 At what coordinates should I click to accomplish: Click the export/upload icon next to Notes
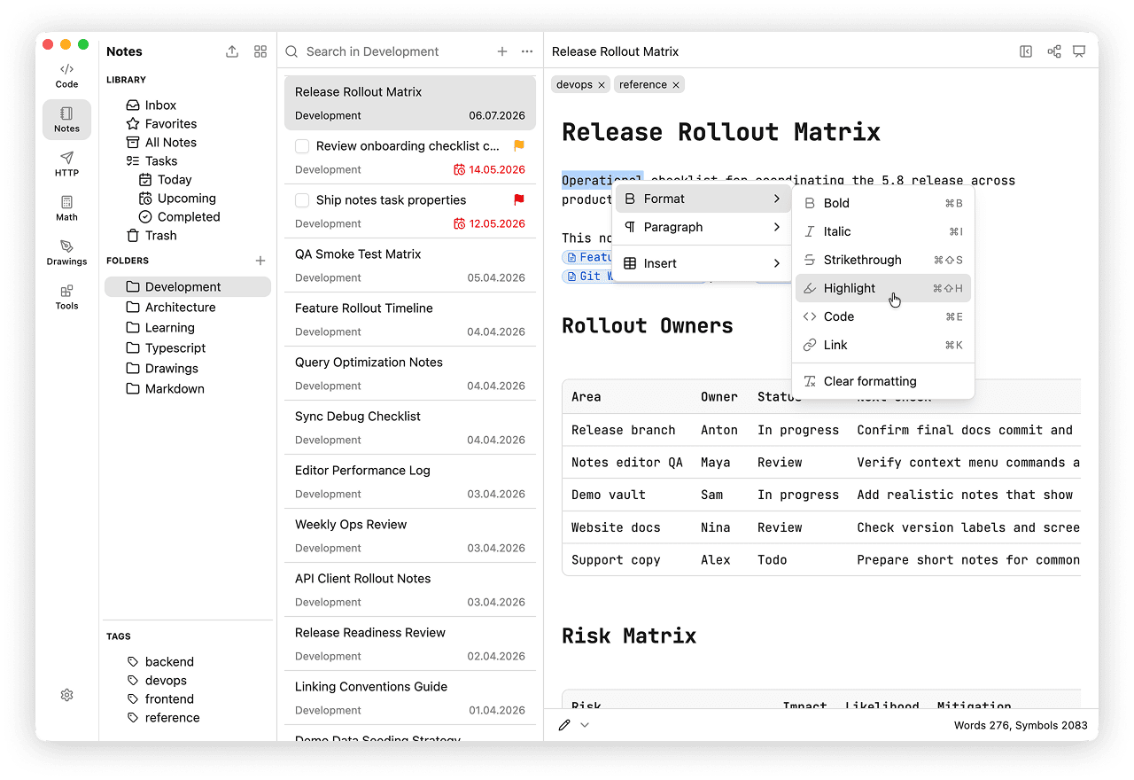pyautogui.click(x=232, y=51)
